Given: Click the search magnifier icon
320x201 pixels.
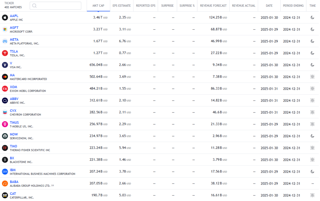Looking at the screenshot, I should 34,6.
